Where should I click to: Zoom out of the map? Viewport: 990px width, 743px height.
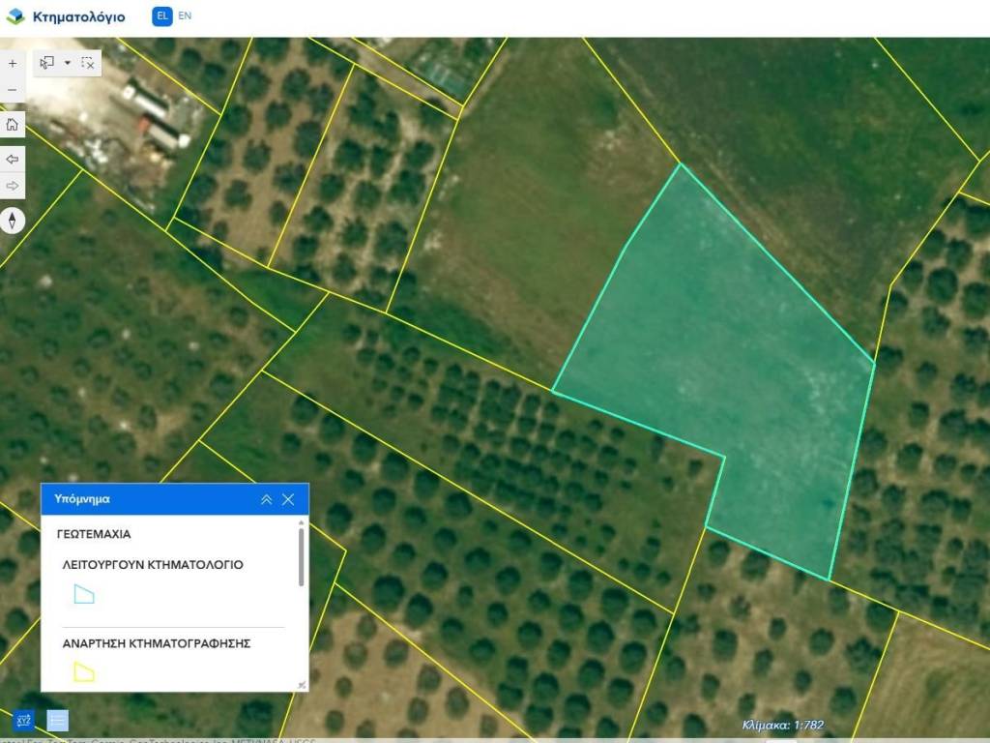coord(13,90)
